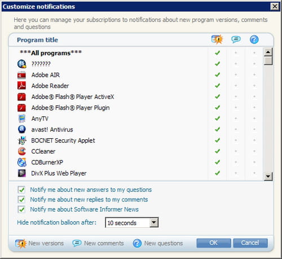Click the New comments legend icon
282x259 pixels.
tap(77, 243)
